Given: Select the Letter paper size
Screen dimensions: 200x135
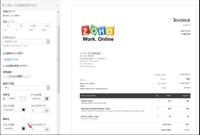Looking at the screenshot, I should point(12,15).
